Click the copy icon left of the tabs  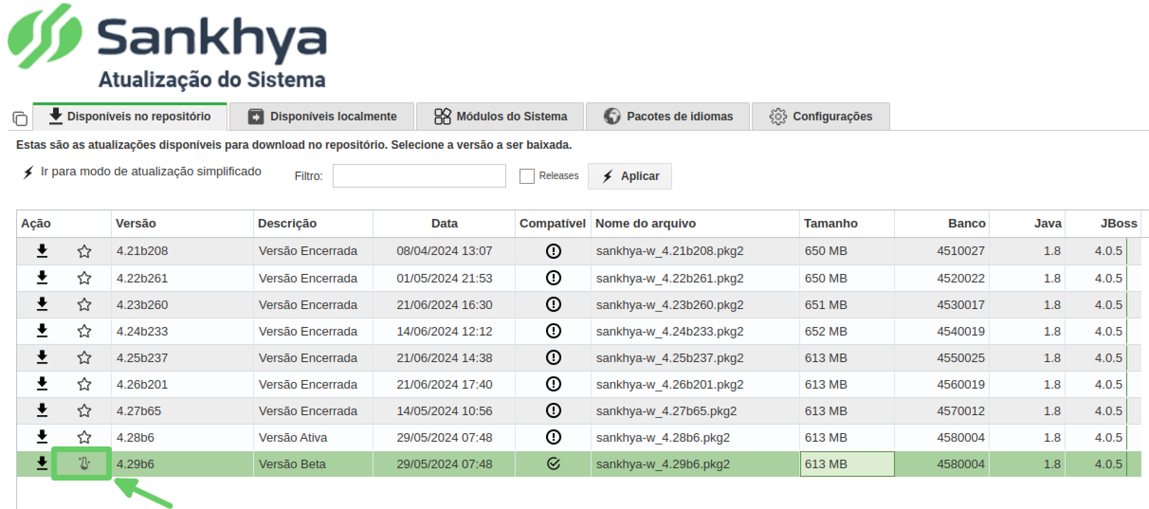[x=20, y=119]
